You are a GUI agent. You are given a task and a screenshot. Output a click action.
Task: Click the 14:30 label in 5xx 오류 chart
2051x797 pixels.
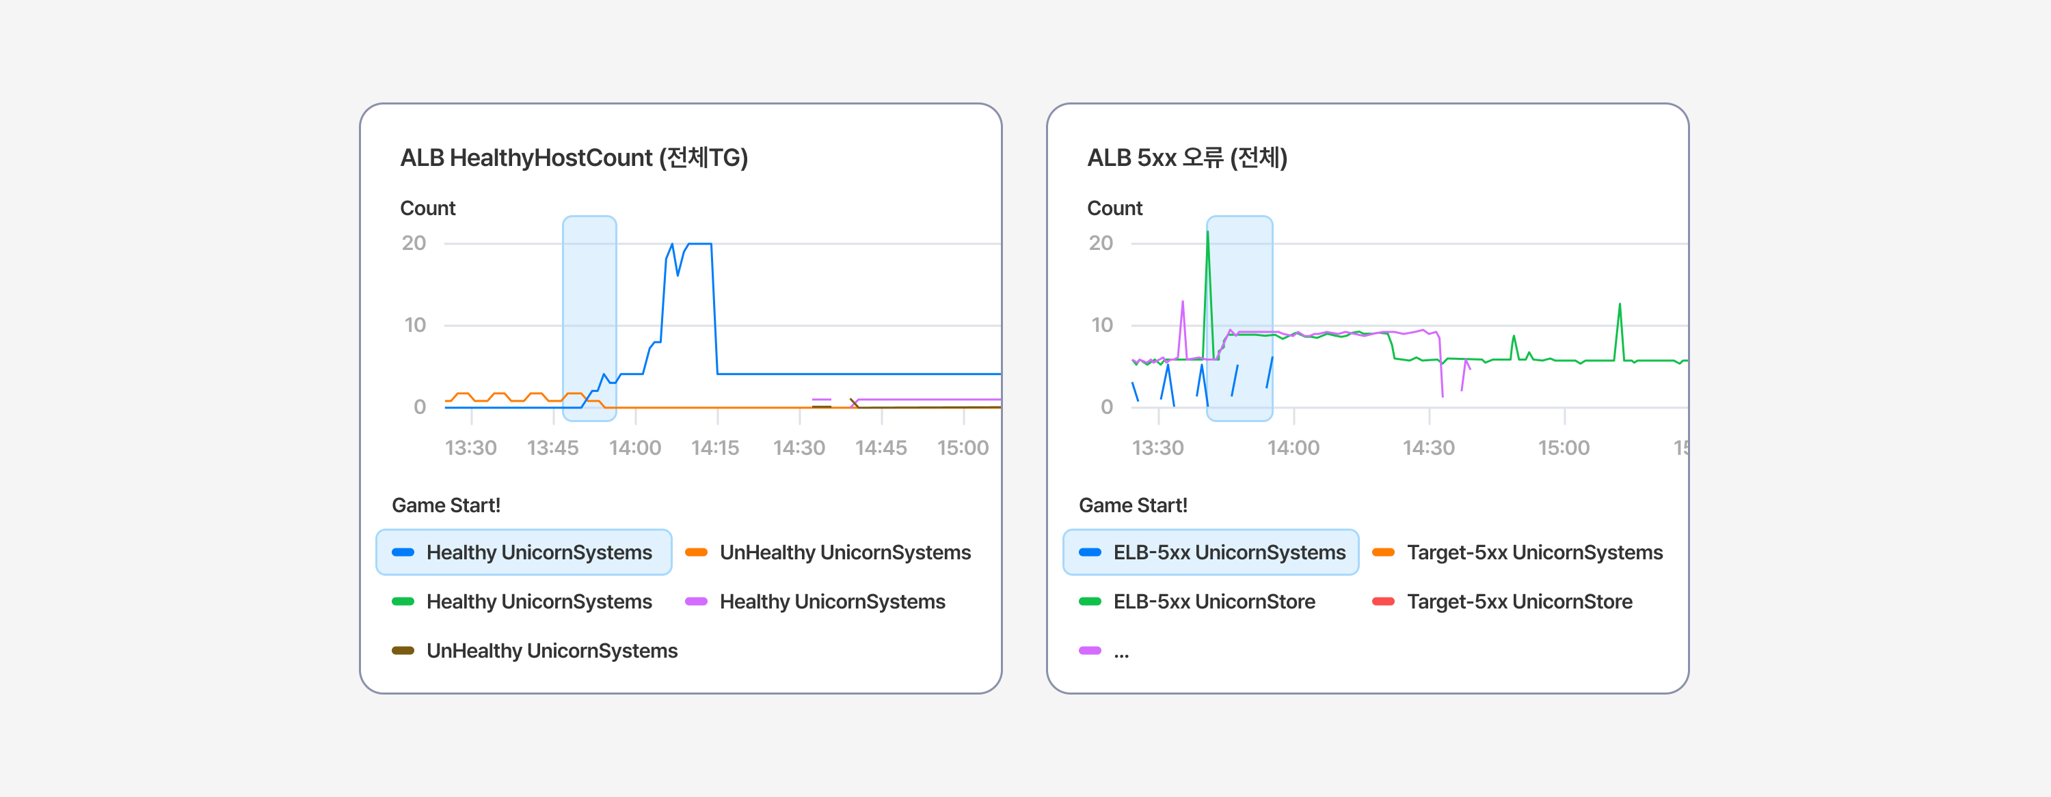(1428, 448)
